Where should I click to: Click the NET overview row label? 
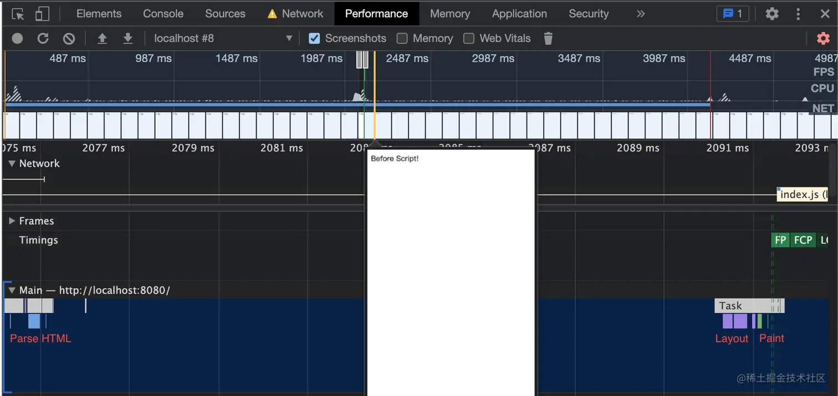click(824, 108)
